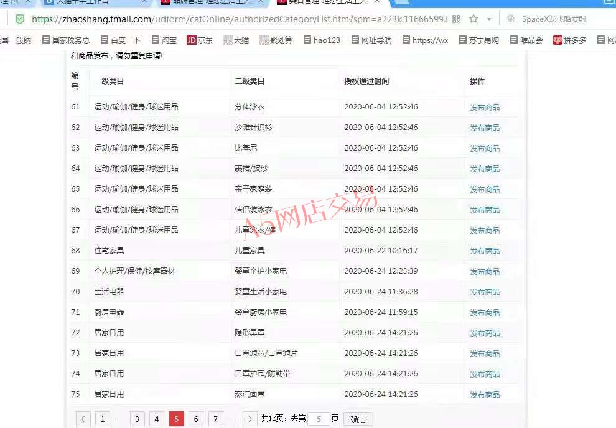
Task: Click 发布商品 link for row 75 蒸汽面罩
Action: pos(484,394)
